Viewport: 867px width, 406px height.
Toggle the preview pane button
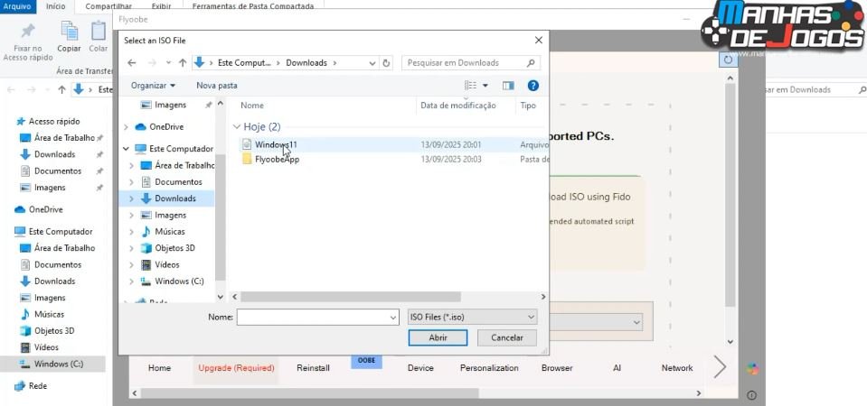pos(508,86)
